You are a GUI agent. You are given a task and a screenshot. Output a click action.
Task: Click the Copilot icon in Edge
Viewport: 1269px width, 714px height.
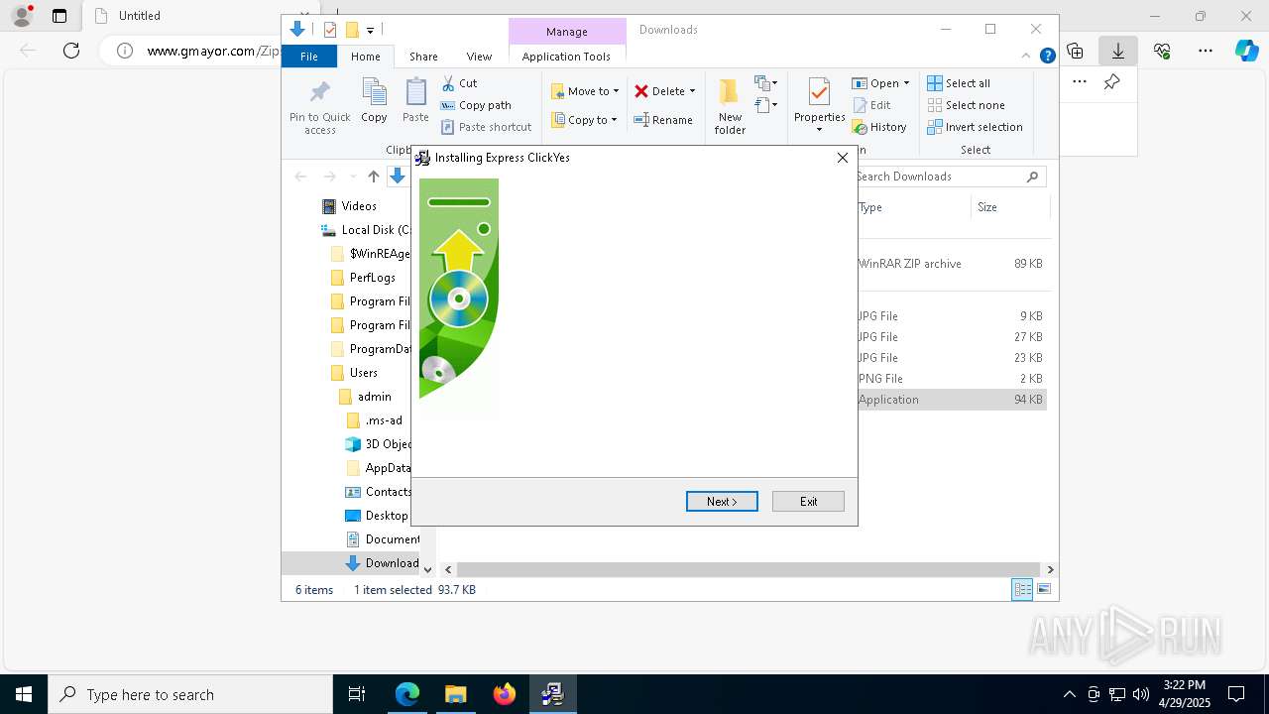point(1247,51)
